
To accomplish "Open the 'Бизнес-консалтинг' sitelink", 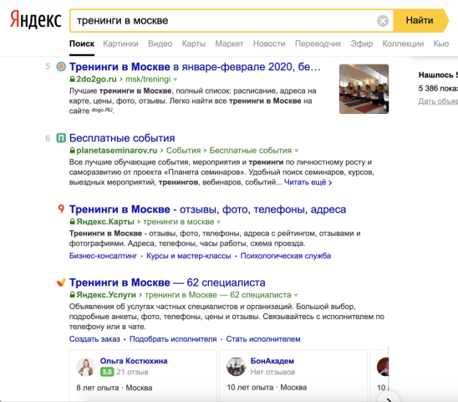I will tap(103, 256).
